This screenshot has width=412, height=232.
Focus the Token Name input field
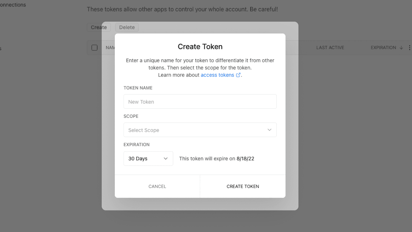click(200, 102)
